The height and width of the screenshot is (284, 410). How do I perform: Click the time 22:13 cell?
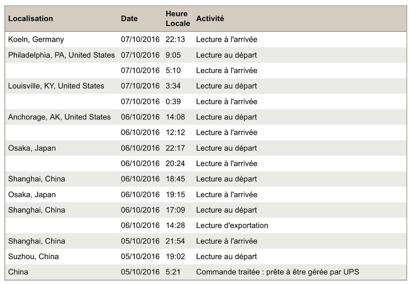click(x=175, y=40)
